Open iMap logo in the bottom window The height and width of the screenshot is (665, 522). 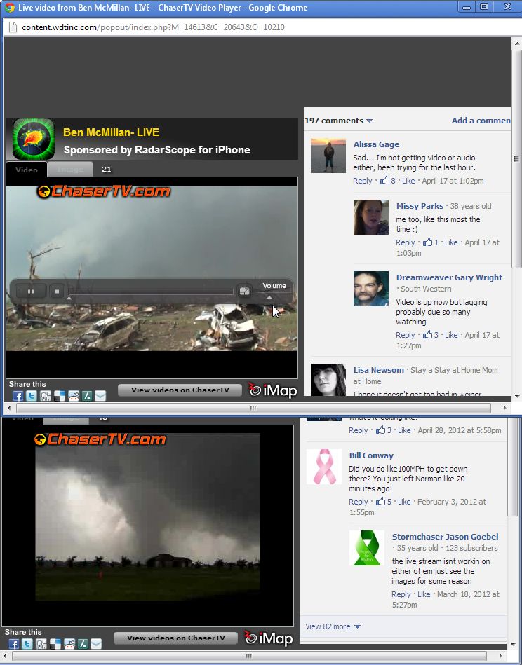click(x=268, y=638)
